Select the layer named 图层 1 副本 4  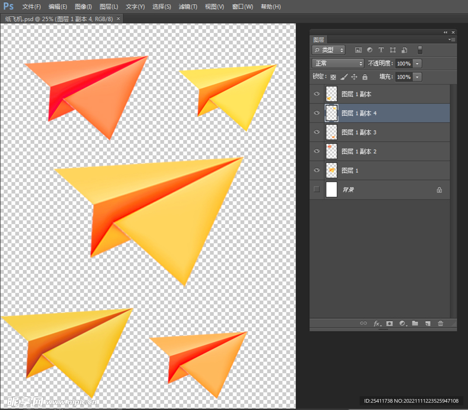(x=359, y=113)
